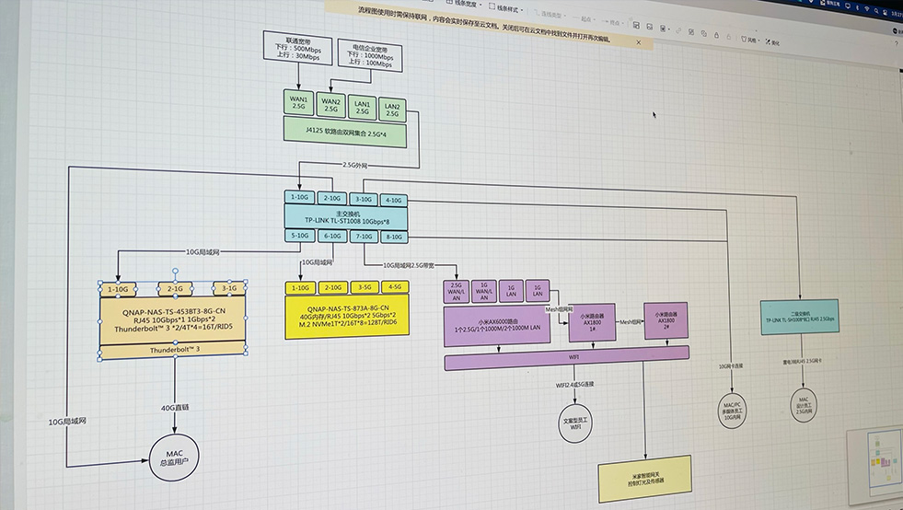The image size is (903, 510).
Task: Select the 小米路由器 AX1800 1# box
Action: [x=592, y=323]
